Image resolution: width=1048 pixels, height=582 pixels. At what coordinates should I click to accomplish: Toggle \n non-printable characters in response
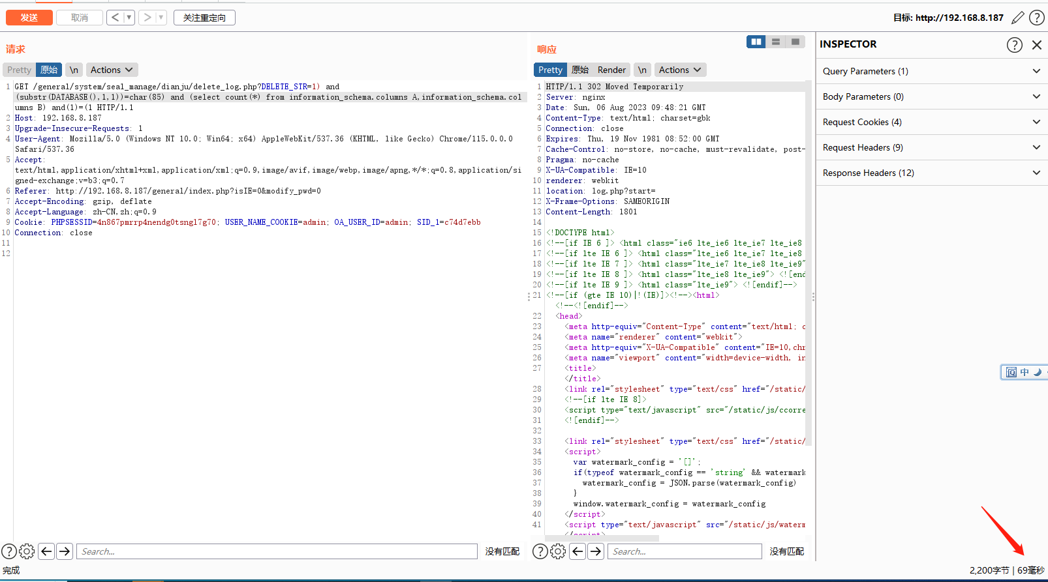tap(642, 70)
